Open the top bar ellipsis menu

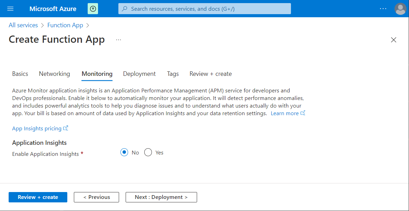click(383, 9)
